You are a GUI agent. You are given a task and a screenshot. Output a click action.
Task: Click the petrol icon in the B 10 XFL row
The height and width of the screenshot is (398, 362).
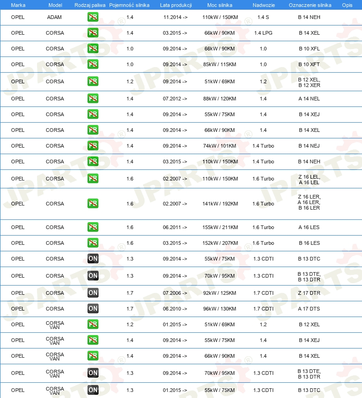point(93,49)
